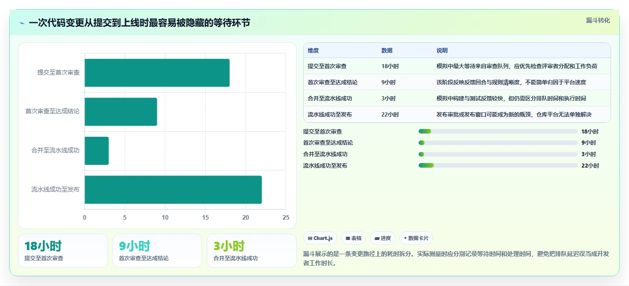Screen dimensions: 629x286
Task: Select the Chart.js chip
Action: [320, 238]
